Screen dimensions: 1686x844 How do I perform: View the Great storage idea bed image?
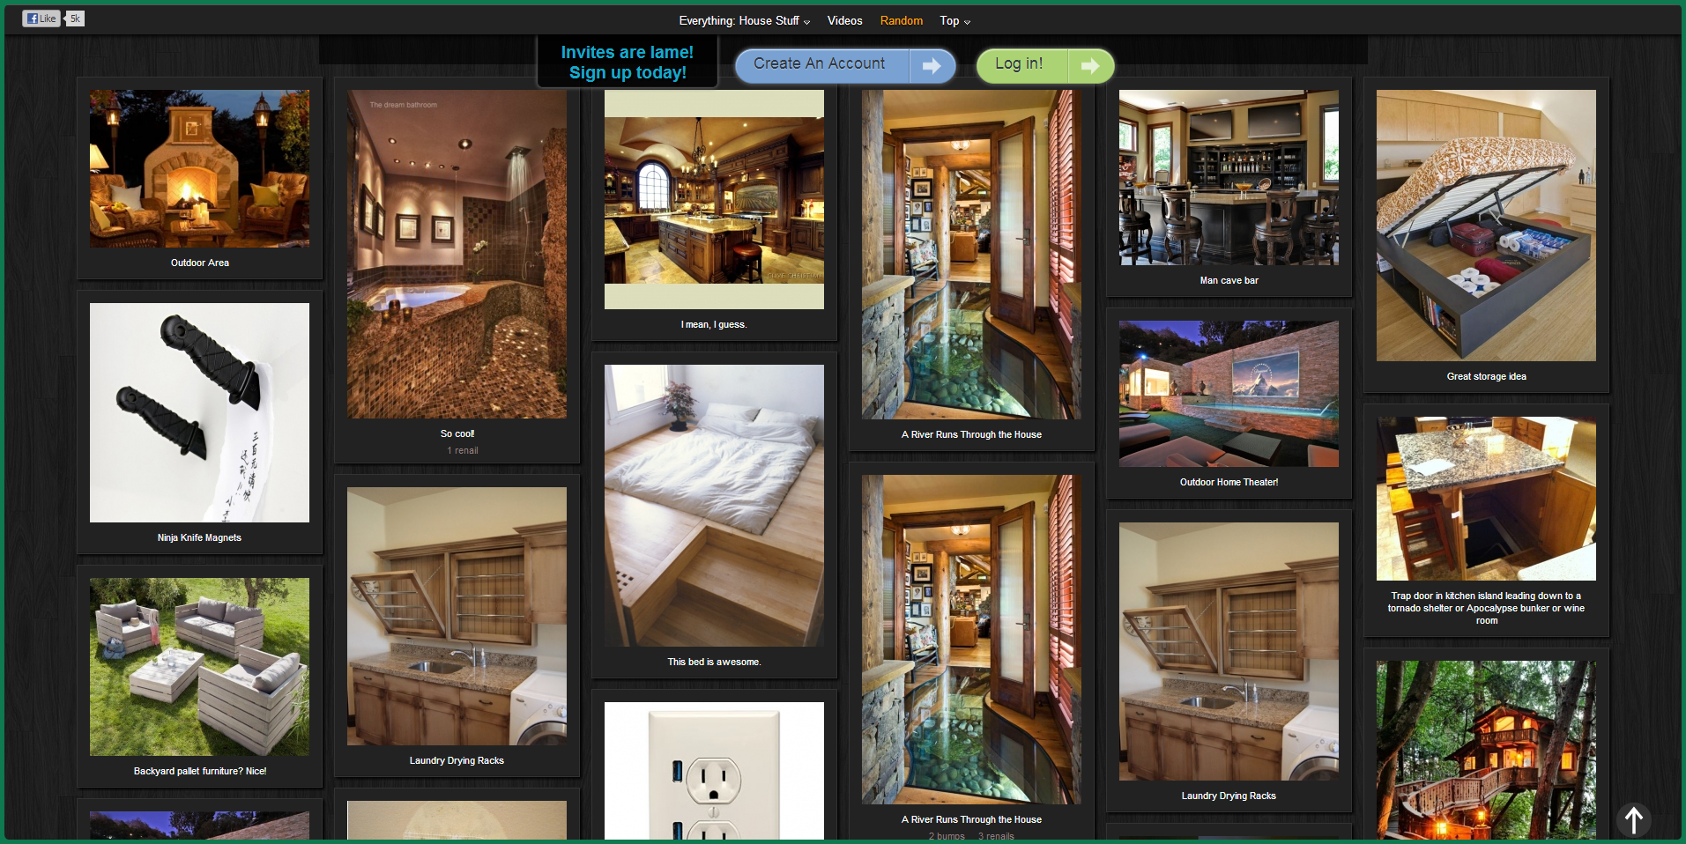[1486, 226]
